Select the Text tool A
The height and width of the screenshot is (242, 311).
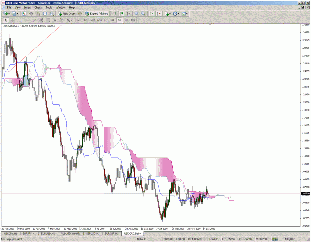click(55, 20)
